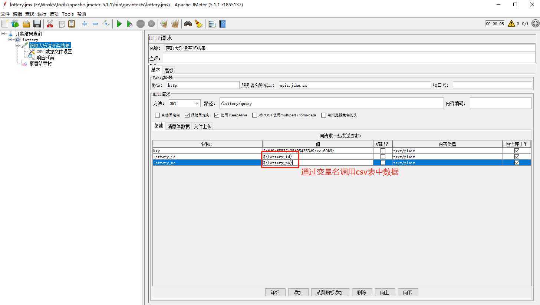The image size is (540, 305).
Task: Focus the 服务器名称或IP input field
Action: [x=355, y=85]
